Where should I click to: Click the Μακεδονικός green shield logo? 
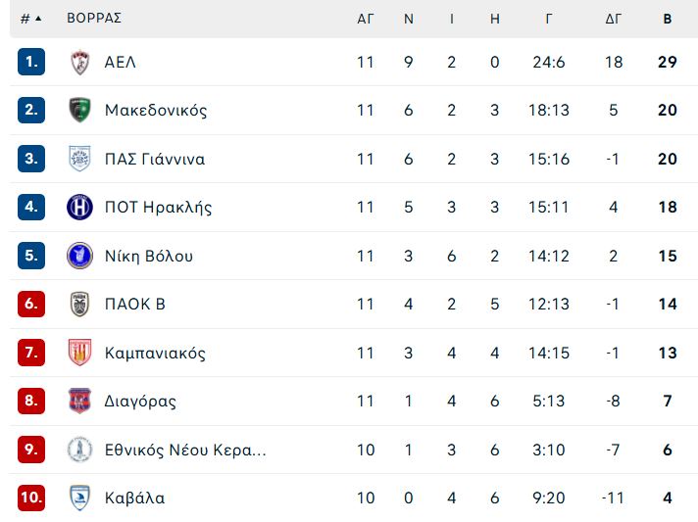point(80,110)
